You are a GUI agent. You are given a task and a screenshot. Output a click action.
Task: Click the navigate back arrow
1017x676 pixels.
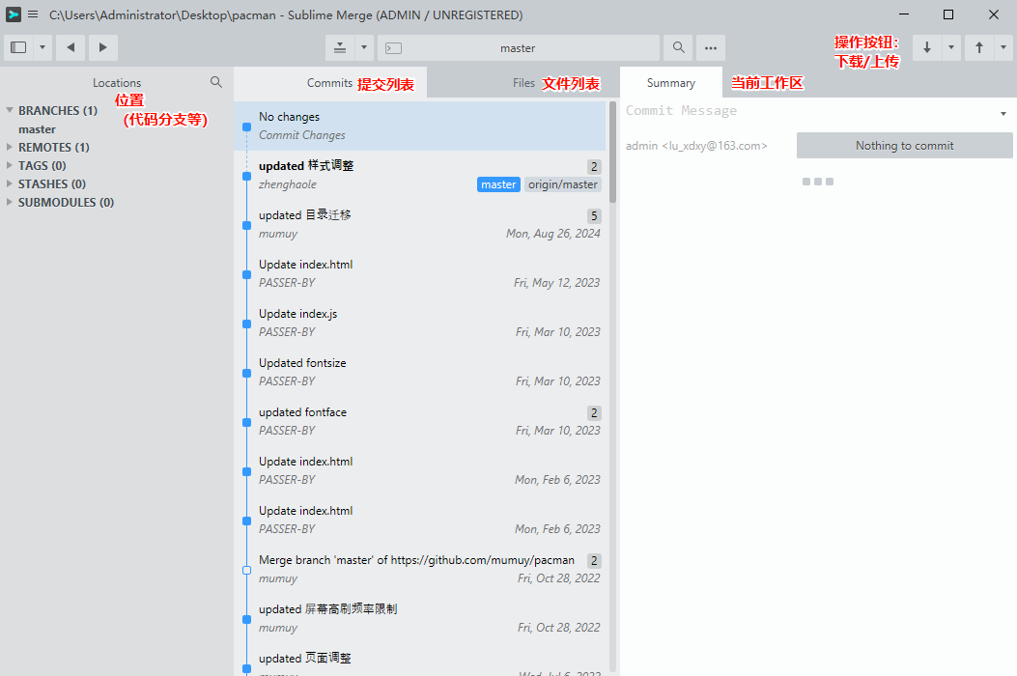pyautogui.click(x=71, y=47)
